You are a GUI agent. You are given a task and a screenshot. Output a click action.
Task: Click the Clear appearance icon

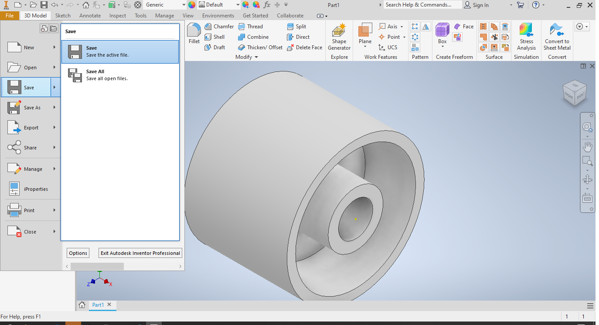pos(256,5)
